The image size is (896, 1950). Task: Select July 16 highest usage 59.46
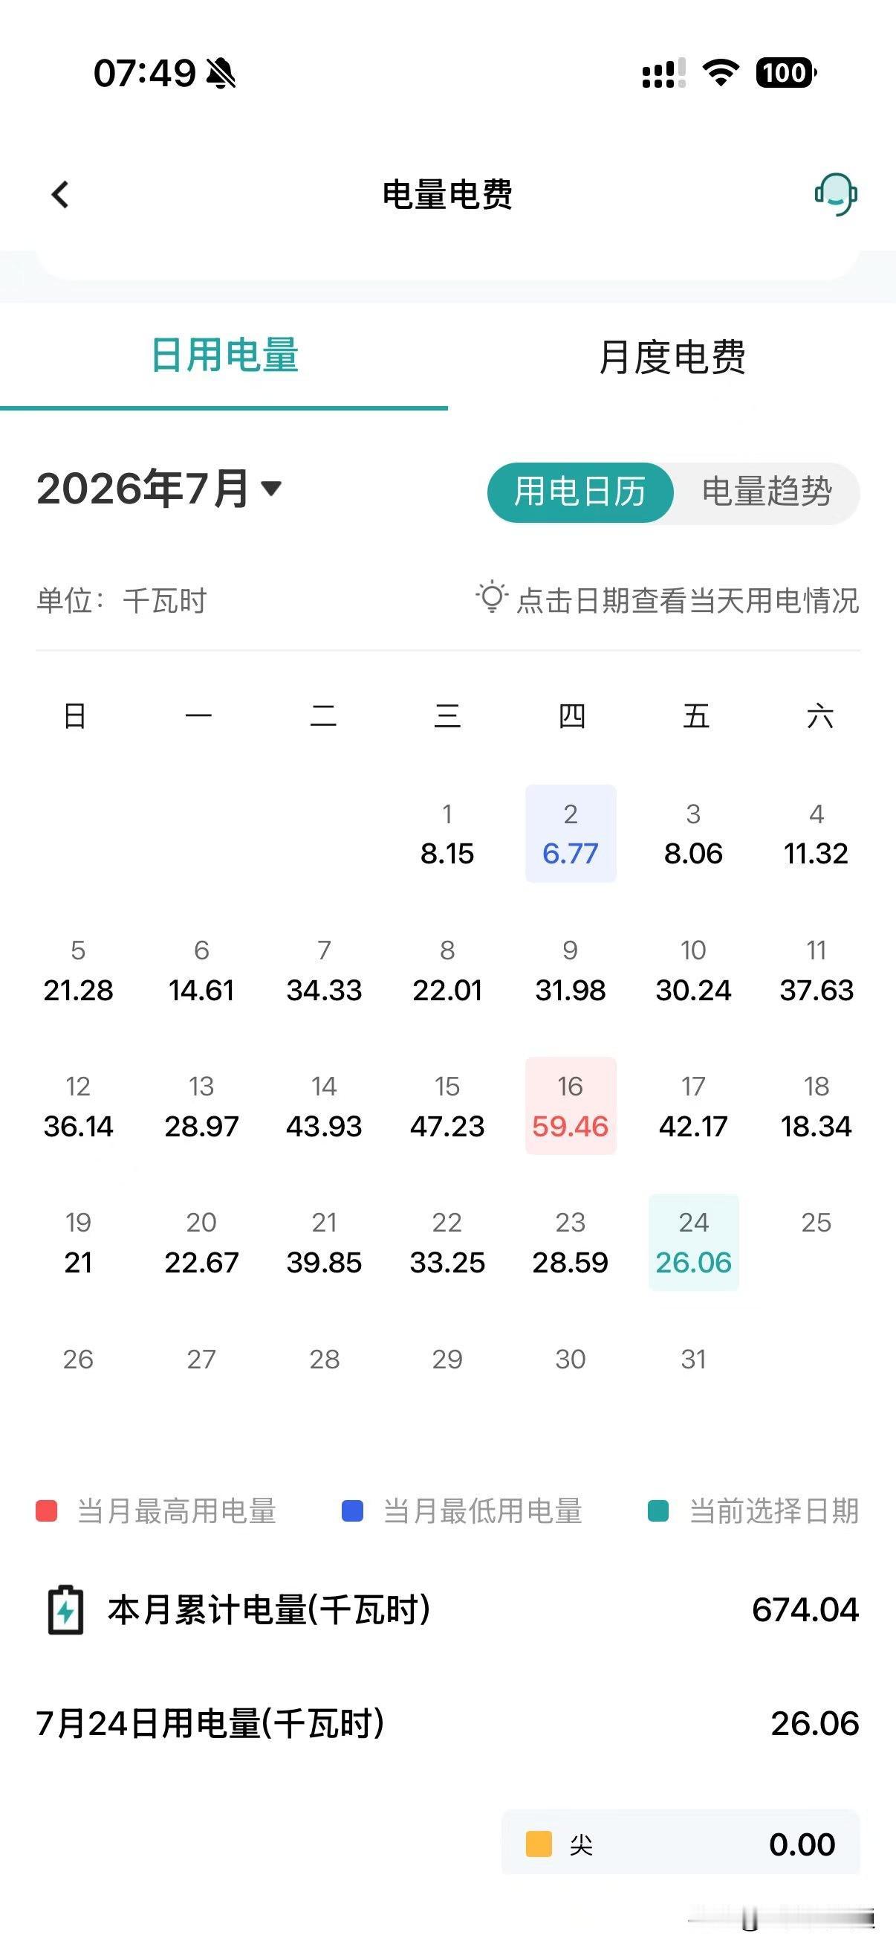pos(571,1106)
